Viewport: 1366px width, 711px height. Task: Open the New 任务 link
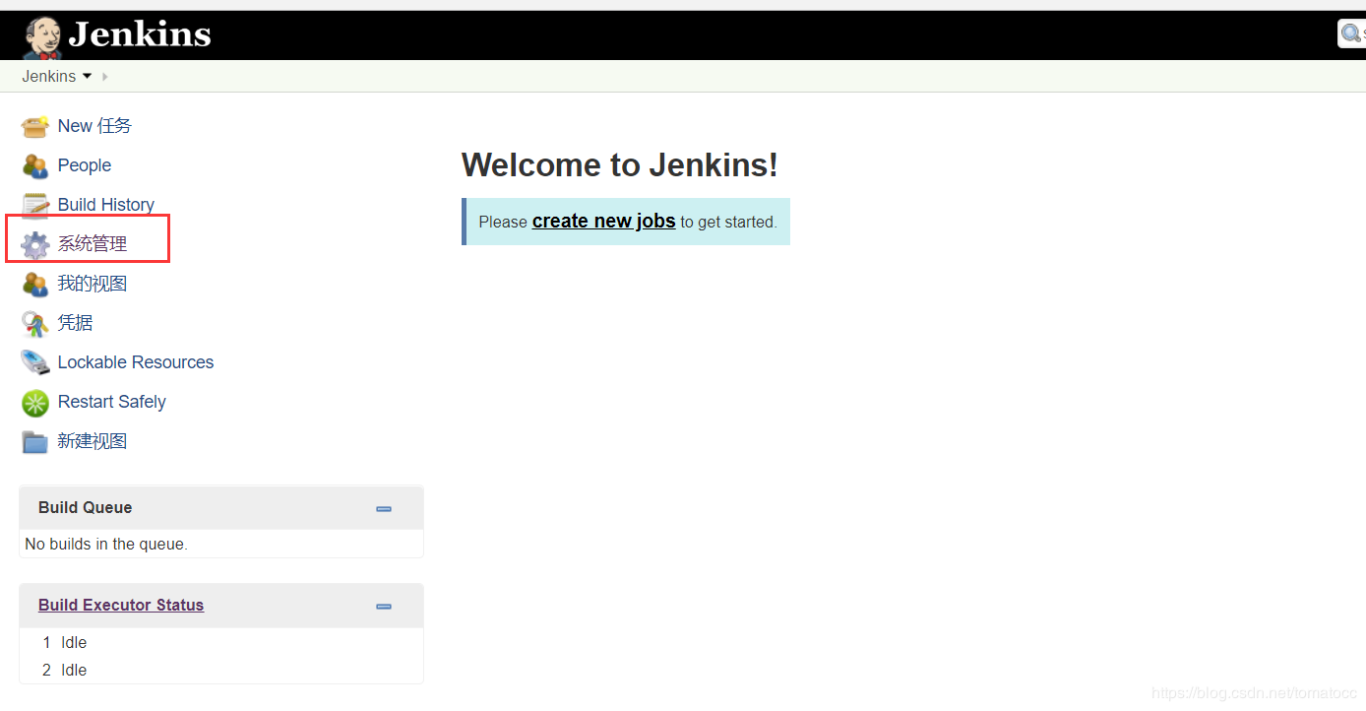point(94,126)
